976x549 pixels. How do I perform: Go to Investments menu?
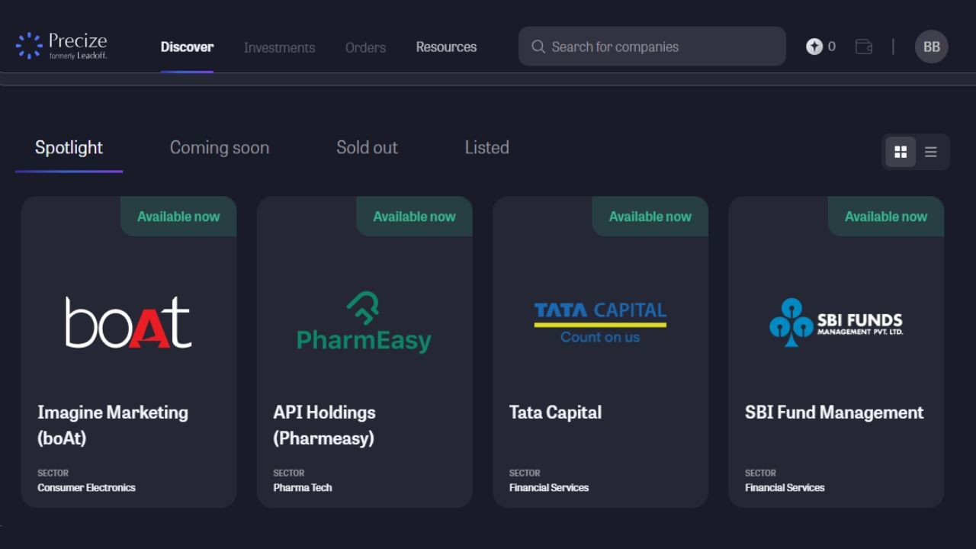pyautogui.click(x=279, y=47)
